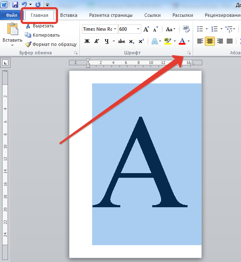Open the Разметка страницы tab
This screenshot has width=241, height=262.
[x=111, y=15]
